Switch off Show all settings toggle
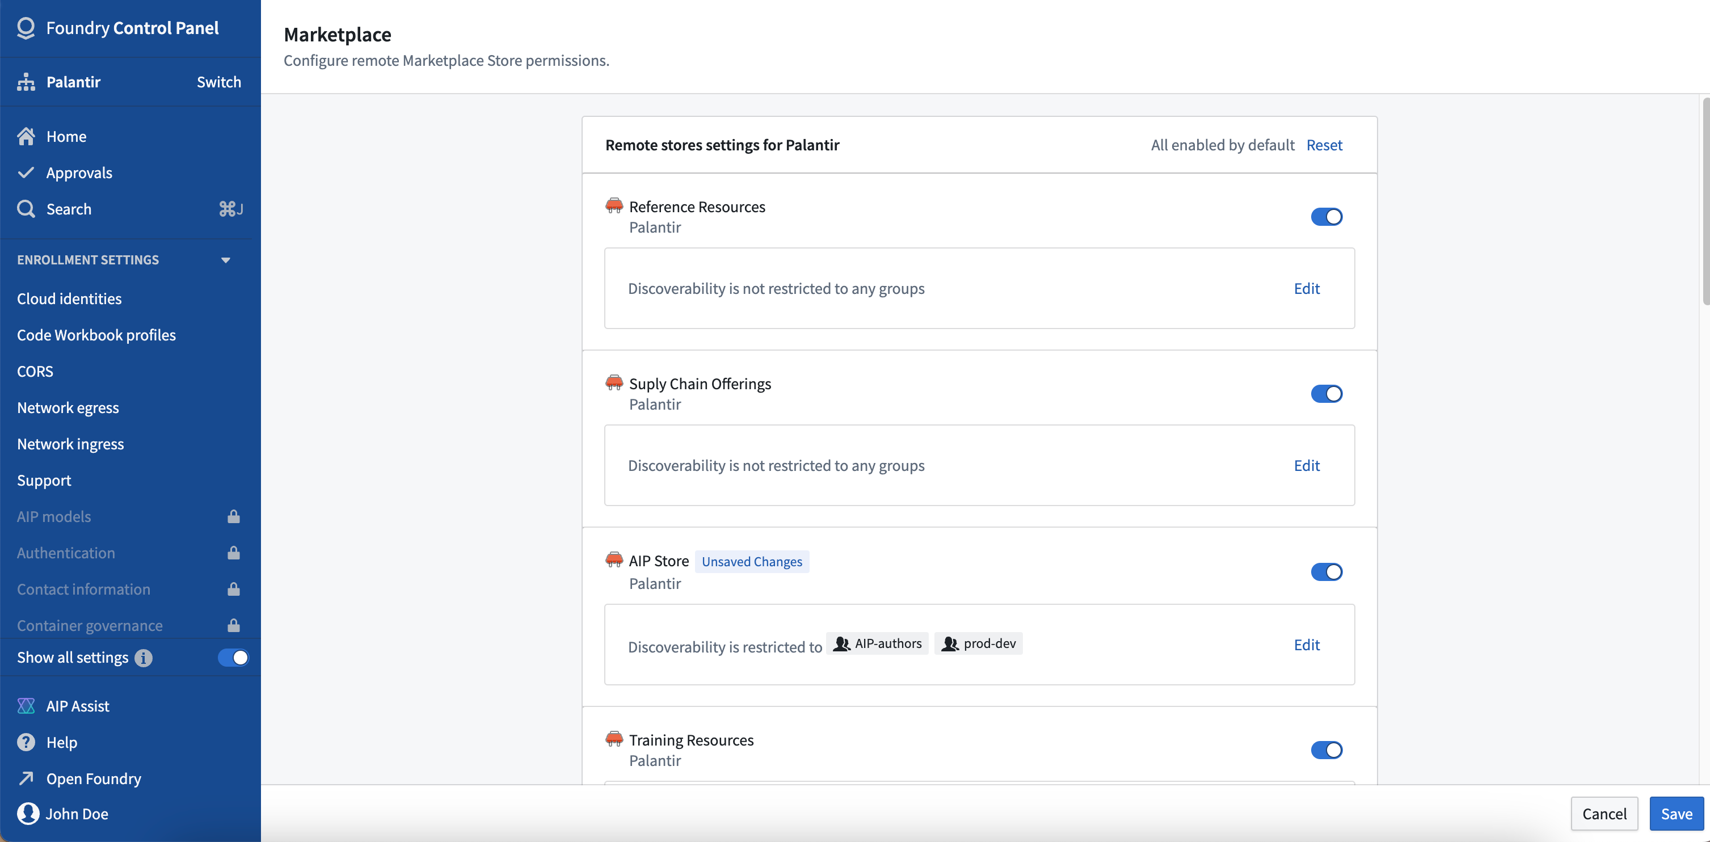The width and height of the screenshot is (1710, 842). [x=233, y=658]
